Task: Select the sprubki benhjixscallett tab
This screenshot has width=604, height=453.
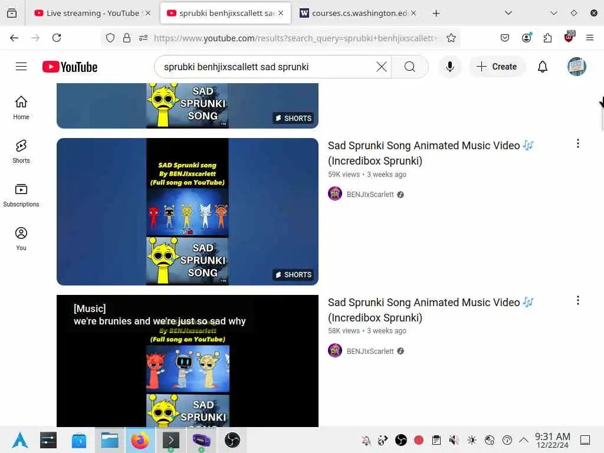Action: [226, 13]
